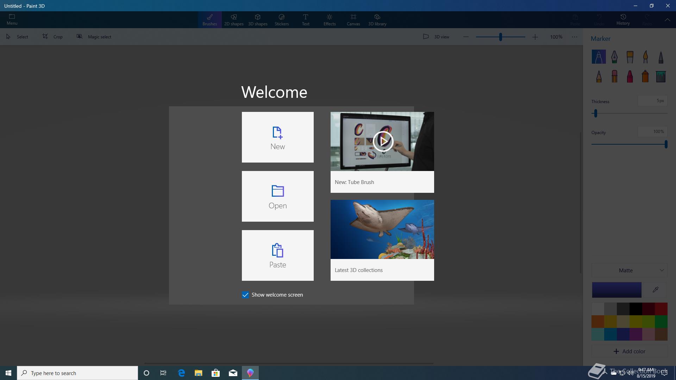The height and width of the screenshot is (380, 676).
Task: Switch to the Stickers tab
Action: click(281, 20)
